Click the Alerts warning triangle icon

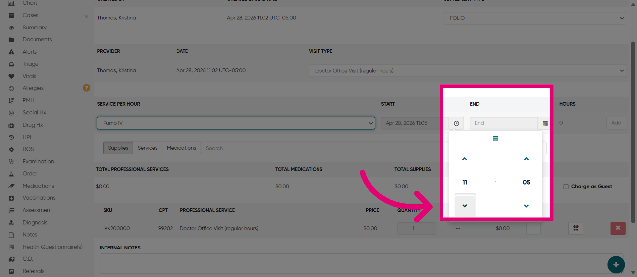pos(11,52)
